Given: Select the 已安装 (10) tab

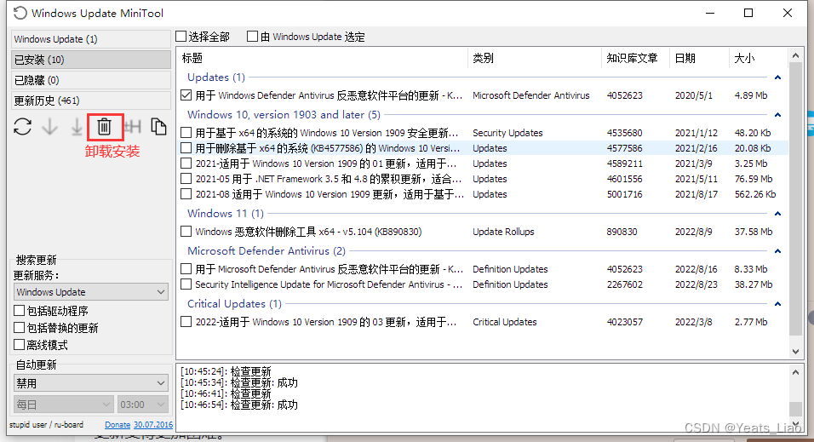Looking at the screenshot, I should pyautogui.click(x=91, y=60).
